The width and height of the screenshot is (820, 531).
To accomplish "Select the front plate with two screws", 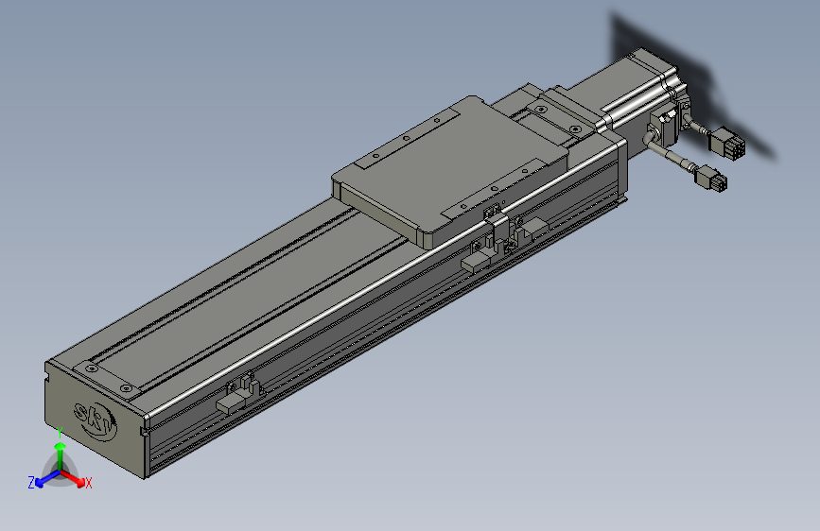I will tap(110, 379).
